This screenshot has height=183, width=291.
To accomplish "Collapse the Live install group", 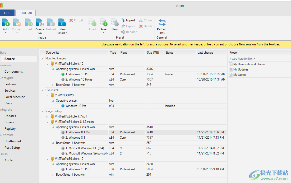I will pos(42,90).
